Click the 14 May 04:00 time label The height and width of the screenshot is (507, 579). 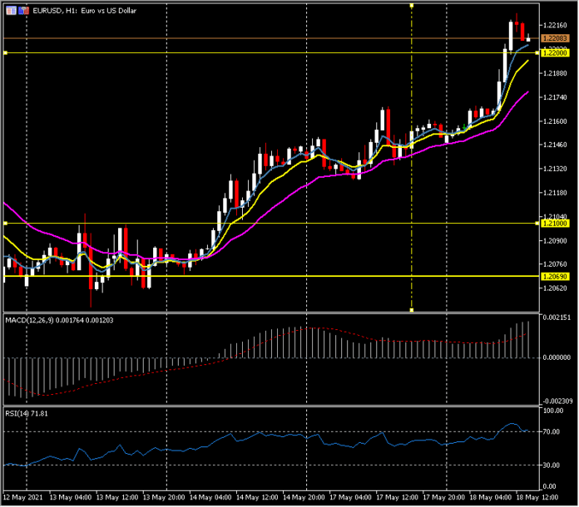point(210,498)
